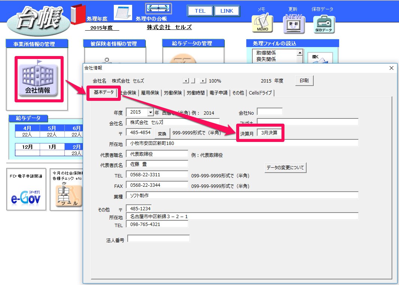Open the 会社情報 building icon

[38, 80]
